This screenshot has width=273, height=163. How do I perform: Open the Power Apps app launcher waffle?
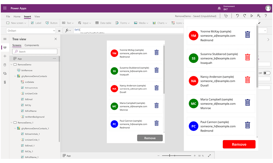click(x=5, y=8)
